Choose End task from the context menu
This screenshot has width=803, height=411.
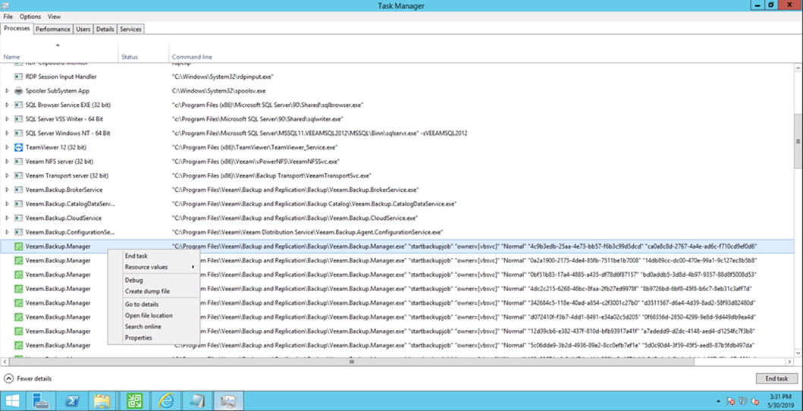(x=153, y=256)
